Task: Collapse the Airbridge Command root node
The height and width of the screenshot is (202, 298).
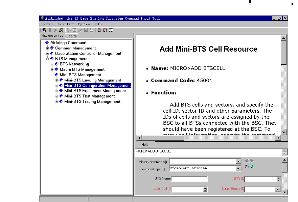Action: pos(43,43)
